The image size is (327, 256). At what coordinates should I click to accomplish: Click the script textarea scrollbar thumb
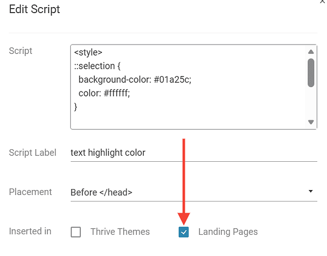click(311, 73)
